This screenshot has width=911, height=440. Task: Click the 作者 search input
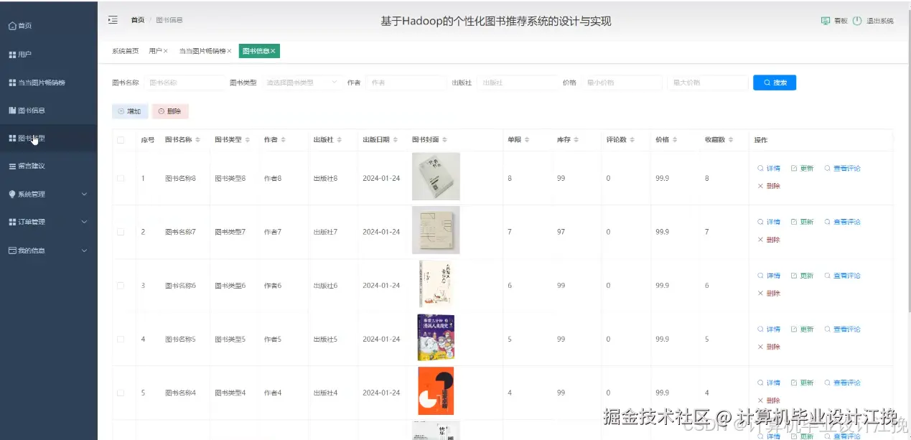point(406,83)
